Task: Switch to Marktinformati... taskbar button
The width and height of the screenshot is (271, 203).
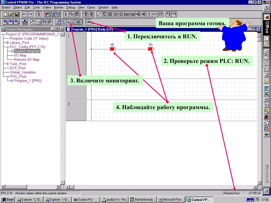Action: [x=143, y=200]
